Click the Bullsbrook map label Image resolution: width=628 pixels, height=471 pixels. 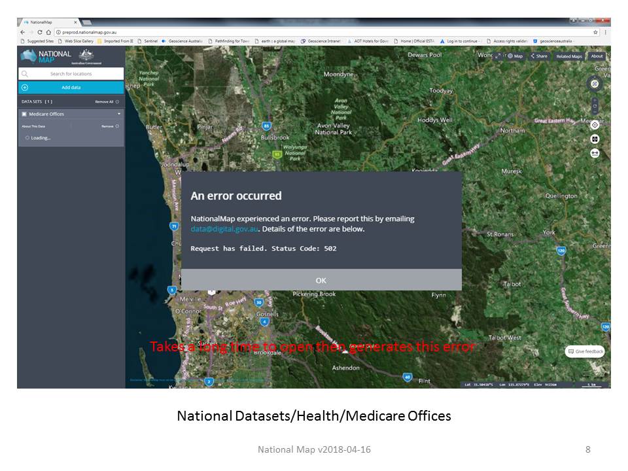[275, 137]
